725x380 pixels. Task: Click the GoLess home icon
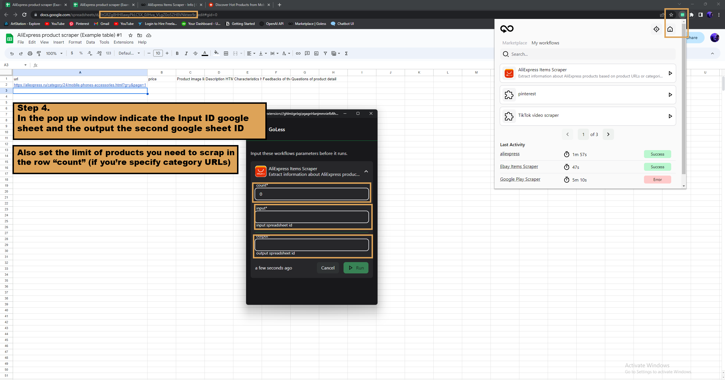670,29
